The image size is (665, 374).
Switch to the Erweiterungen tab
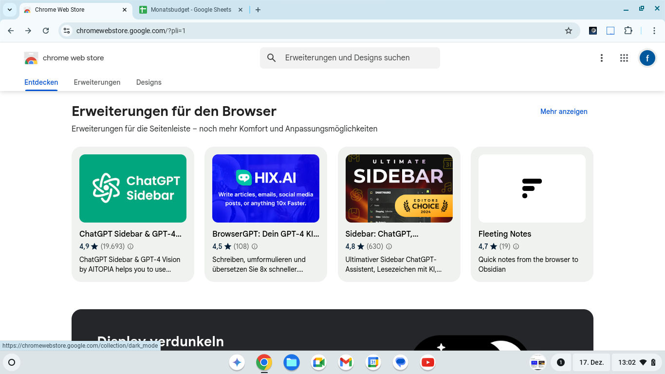(x=97, y=82)
